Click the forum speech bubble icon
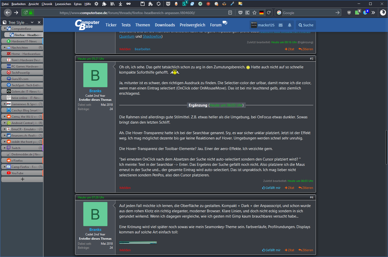This screenshot has width=388, height=257. tap(225, 23)
